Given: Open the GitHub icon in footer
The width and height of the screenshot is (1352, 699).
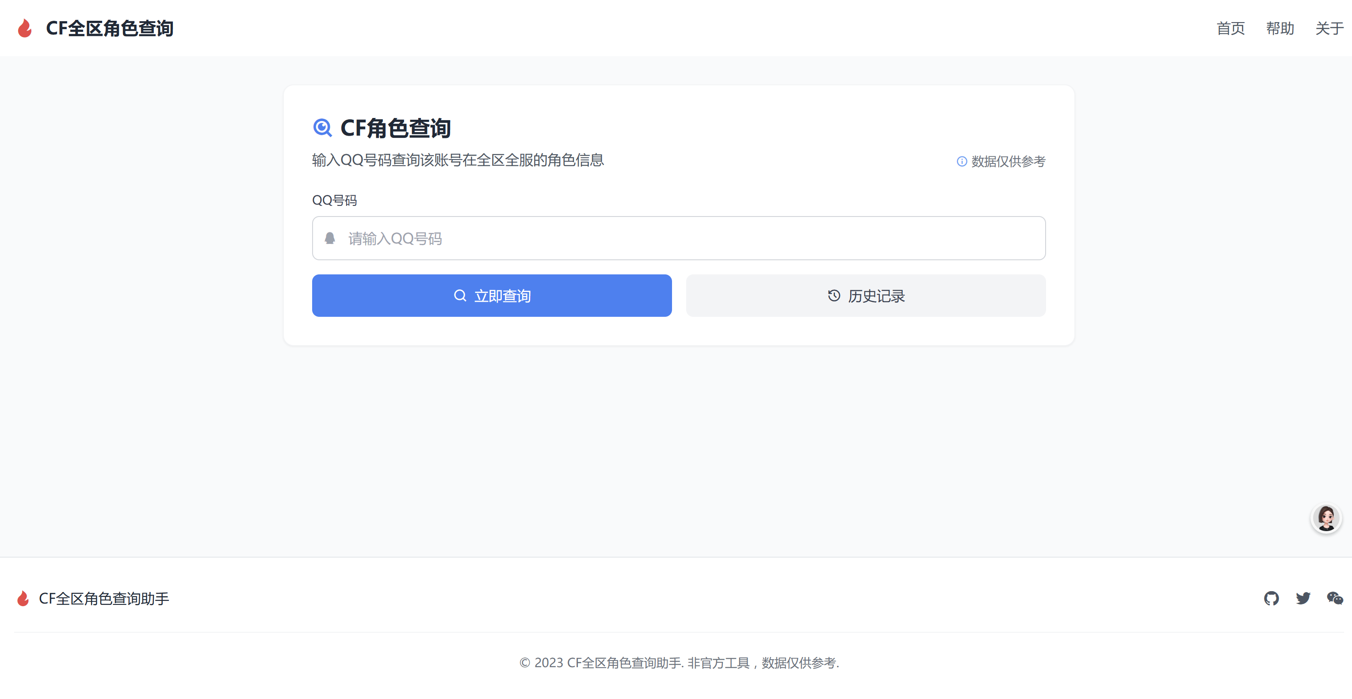Looking at the screenshot, I should tap(1271, 598).
